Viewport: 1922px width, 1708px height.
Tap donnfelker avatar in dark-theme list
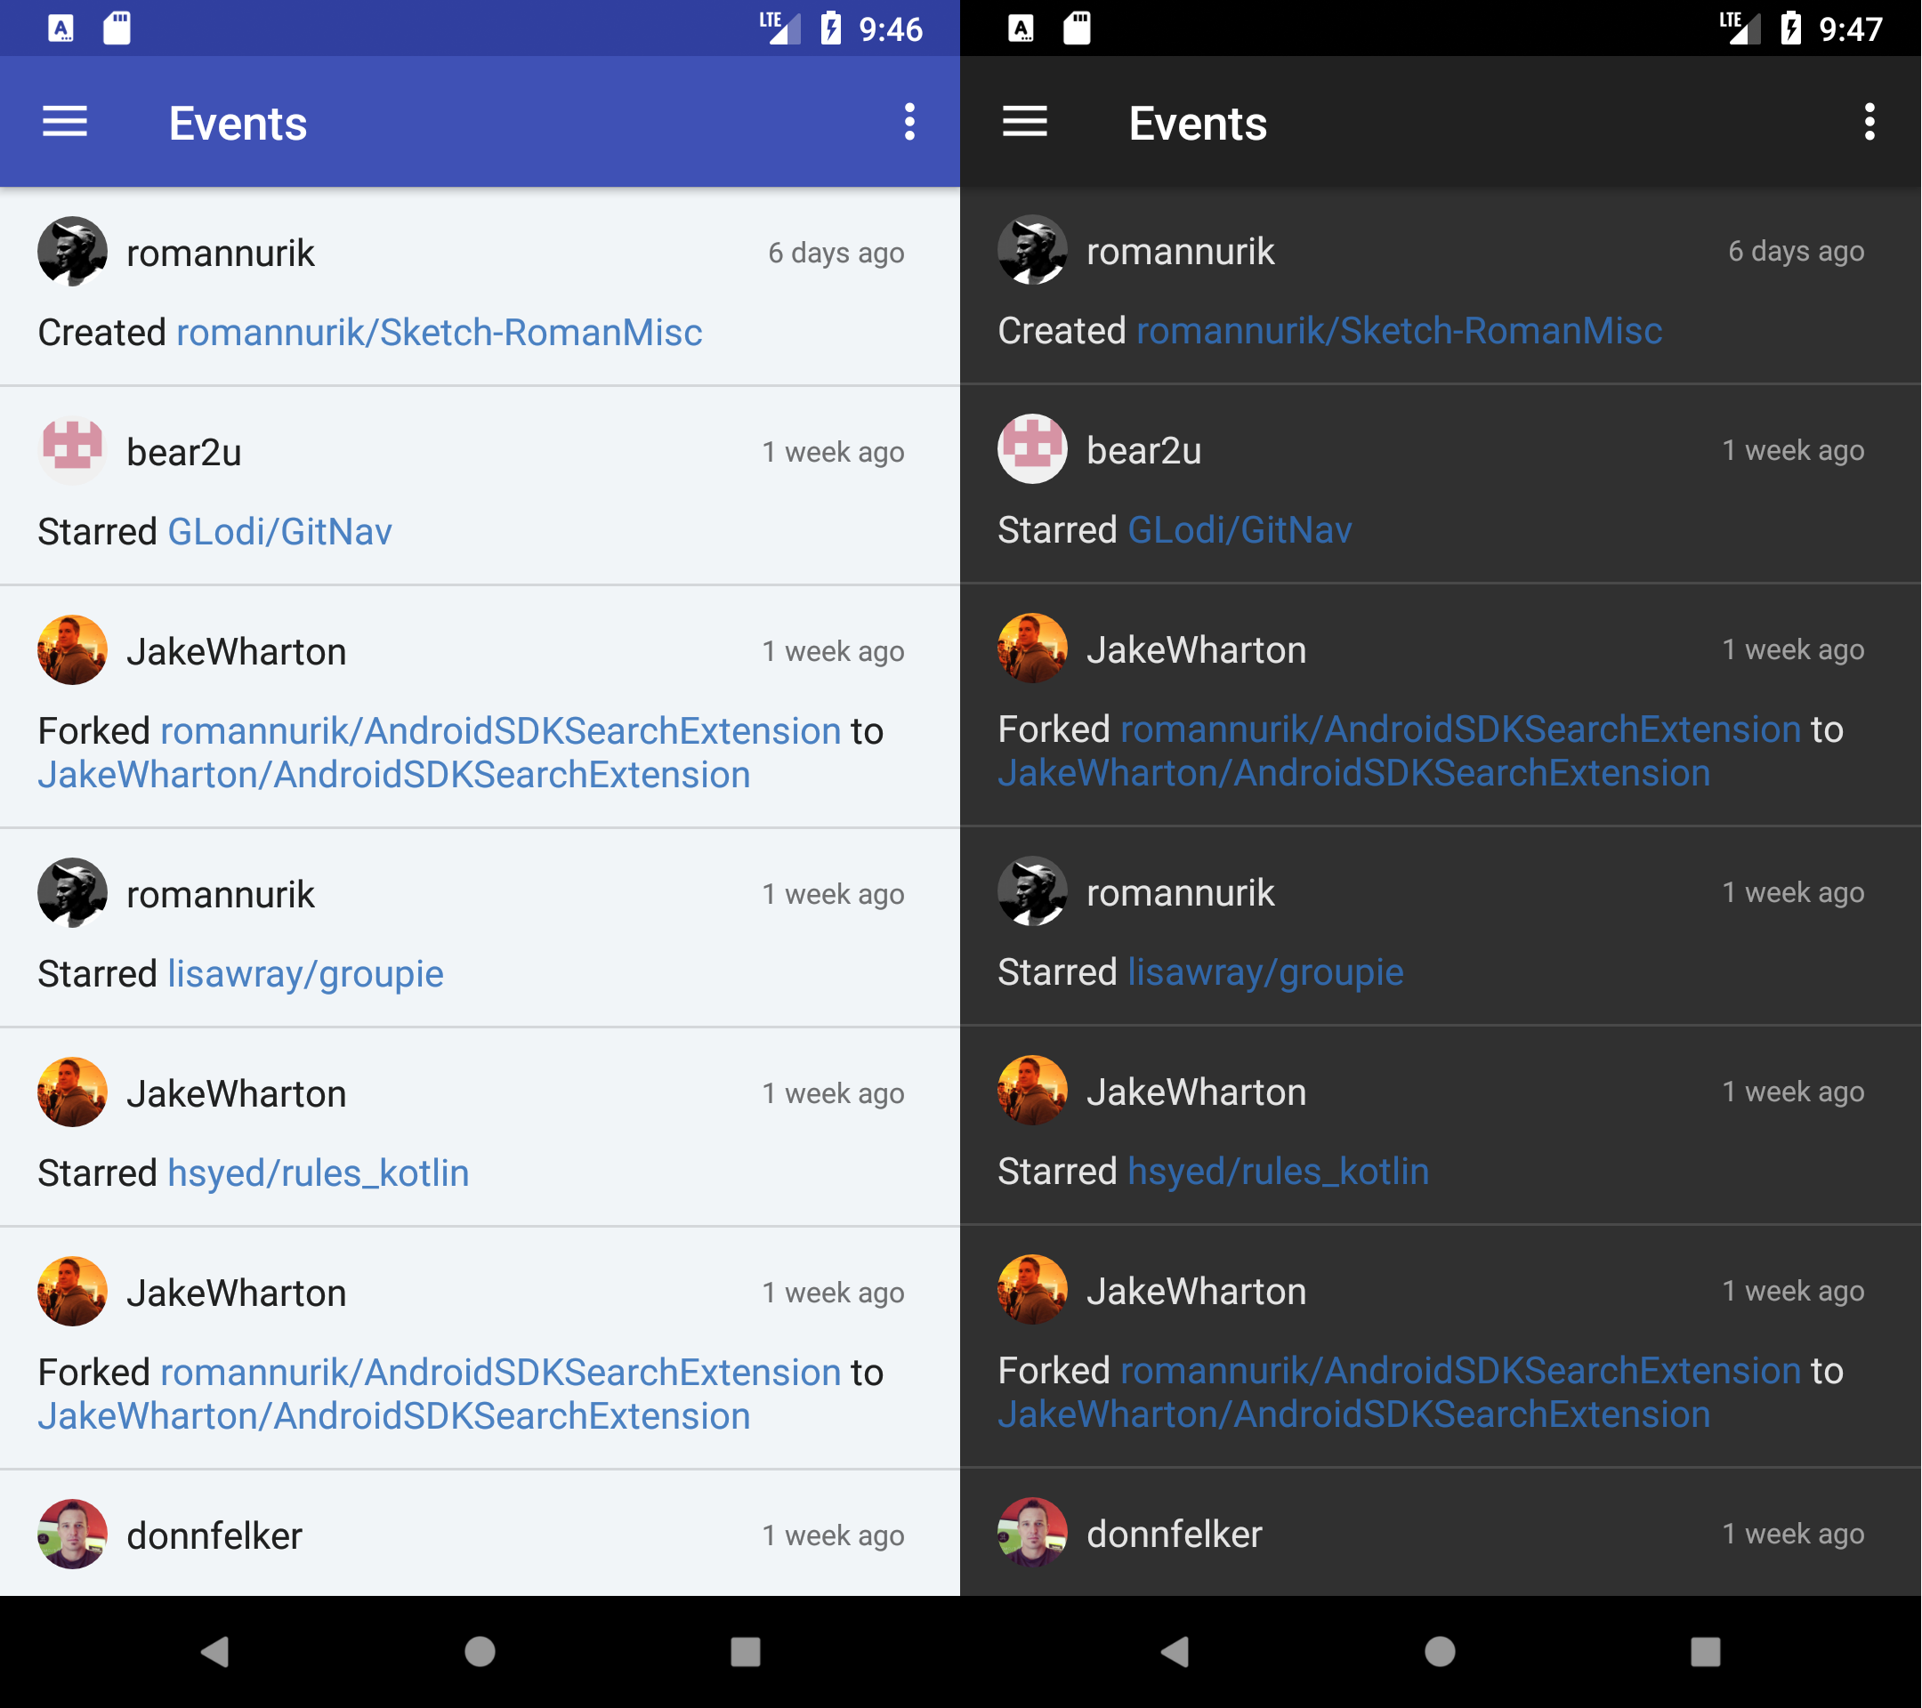1031,1532
